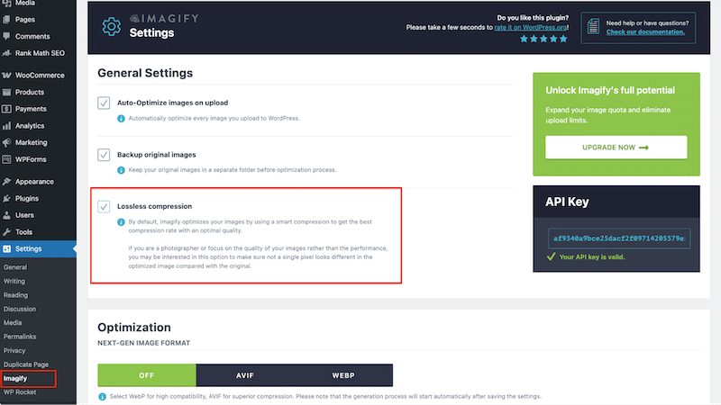Click the Marketing menu label
The image size is (721, 405).
pyautogui.click(x=32, y=142)
